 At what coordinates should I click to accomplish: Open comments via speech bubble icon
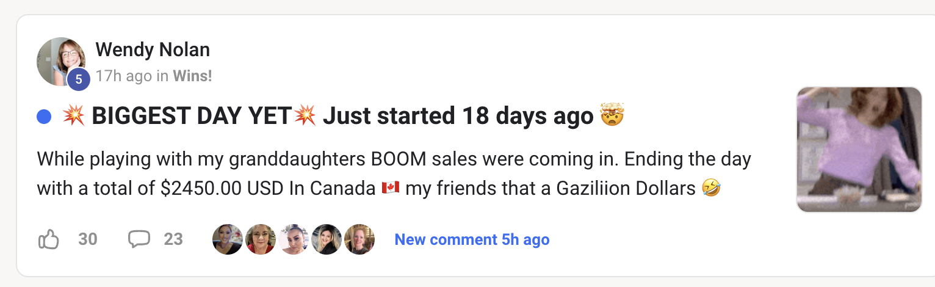(139, 239)
